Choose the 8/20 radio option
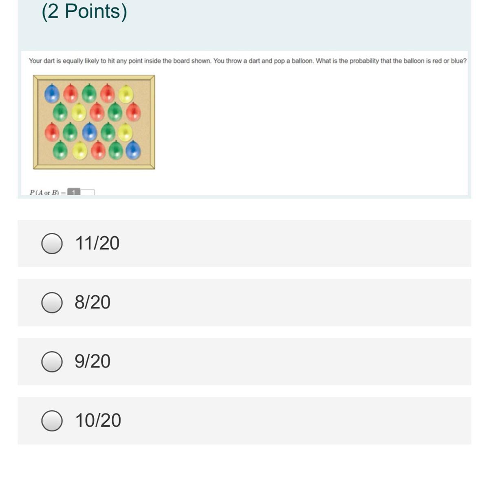This screenshot has height=489, width=489. click(x=52, y=302)
